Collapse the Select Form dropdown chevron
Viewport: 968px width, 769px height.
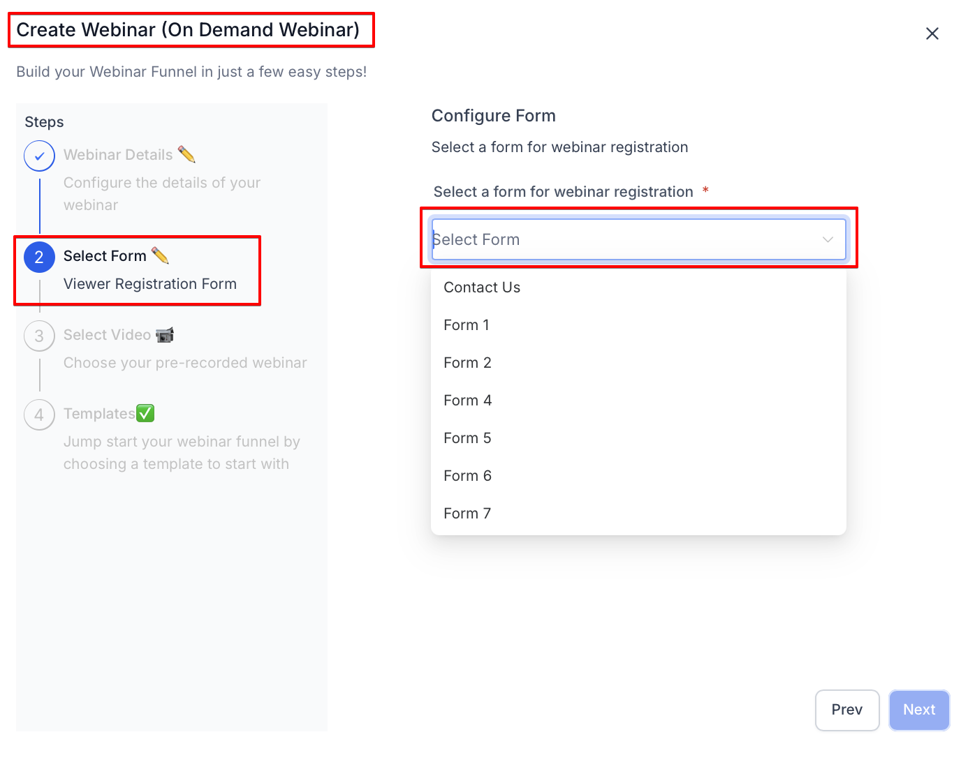(x=828, y=239)
